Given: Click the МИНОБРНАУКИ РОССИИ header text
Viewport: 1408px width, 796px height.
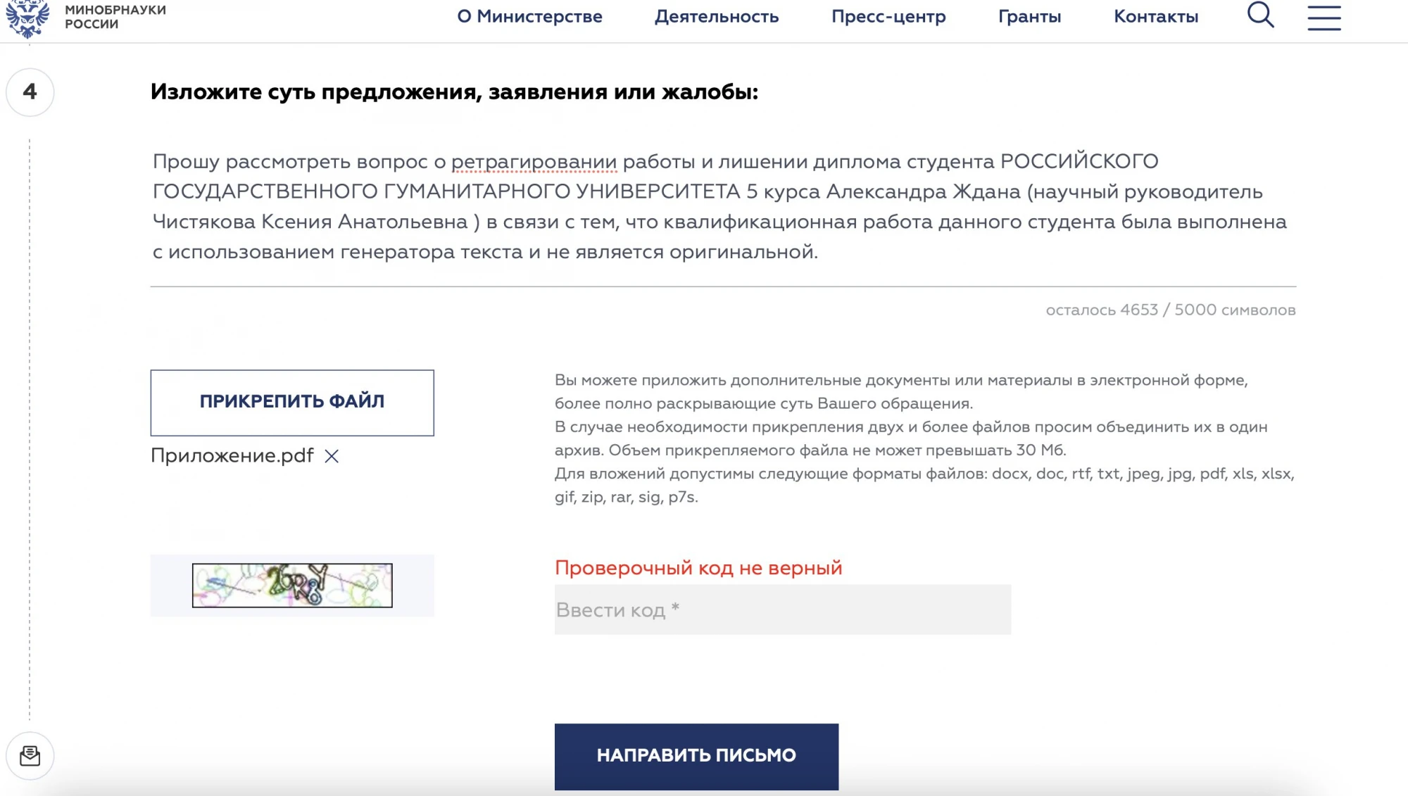Looking at the screenshot, I should tap(115, 17).
